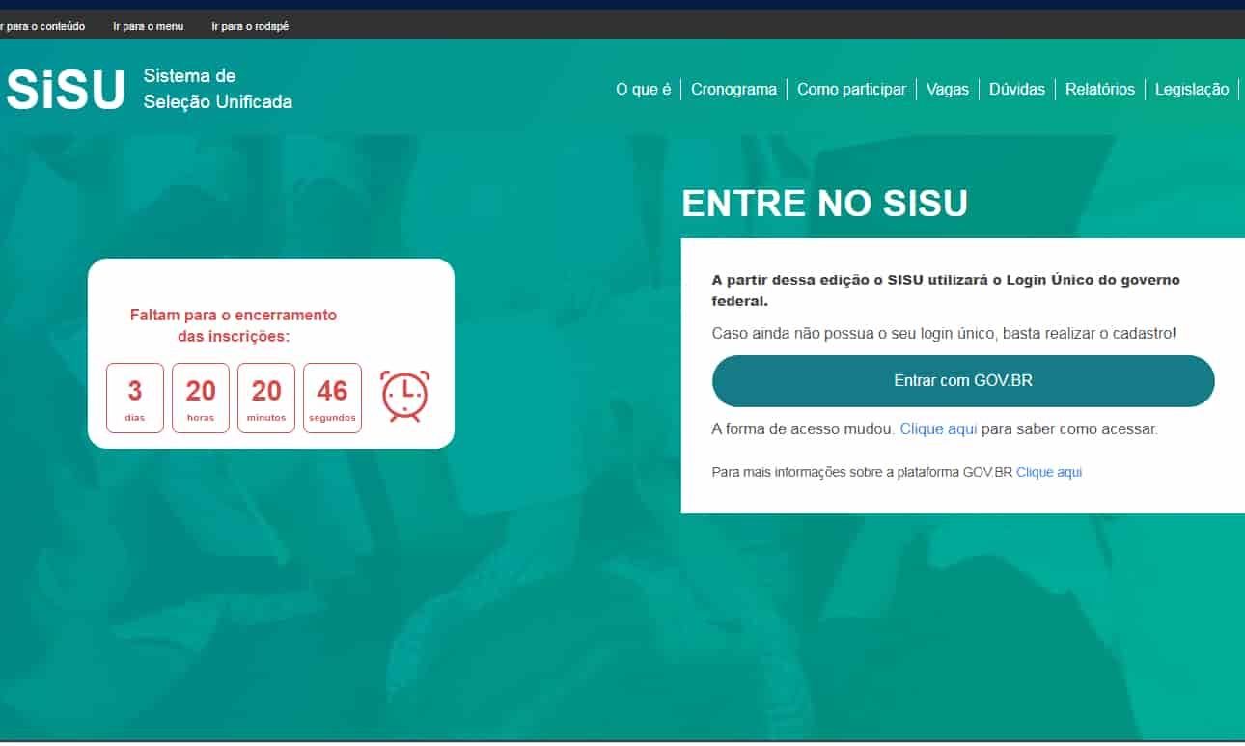Click the '20 horas' countdown box

click(x=201, y=398)
